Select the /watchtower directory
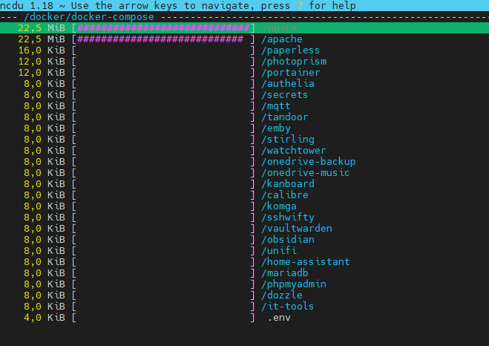 click(x=293, y=151)
